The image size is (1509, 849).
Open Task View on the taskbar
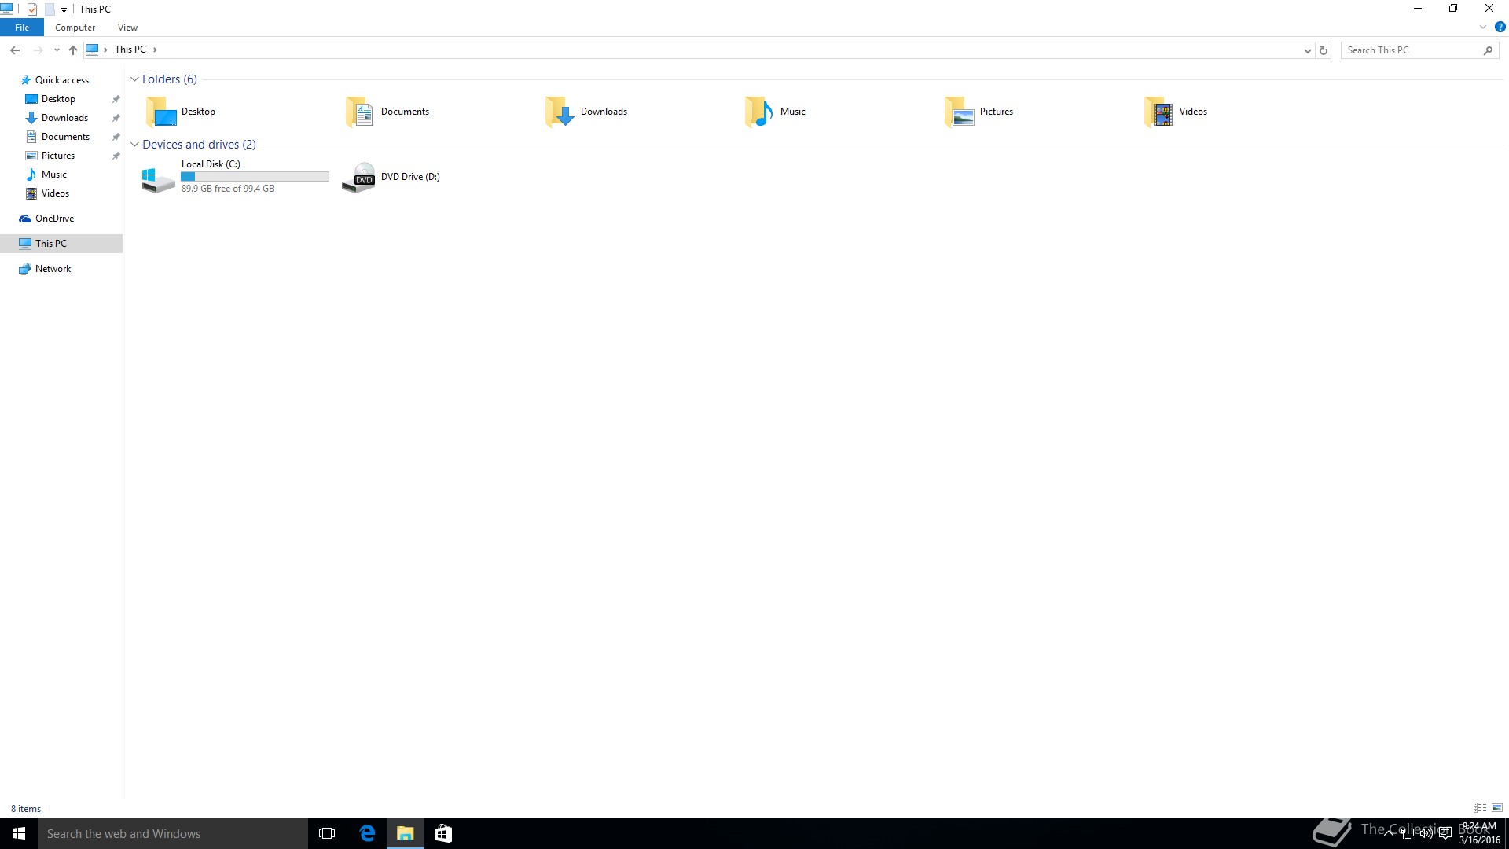(x=327, y=833)
